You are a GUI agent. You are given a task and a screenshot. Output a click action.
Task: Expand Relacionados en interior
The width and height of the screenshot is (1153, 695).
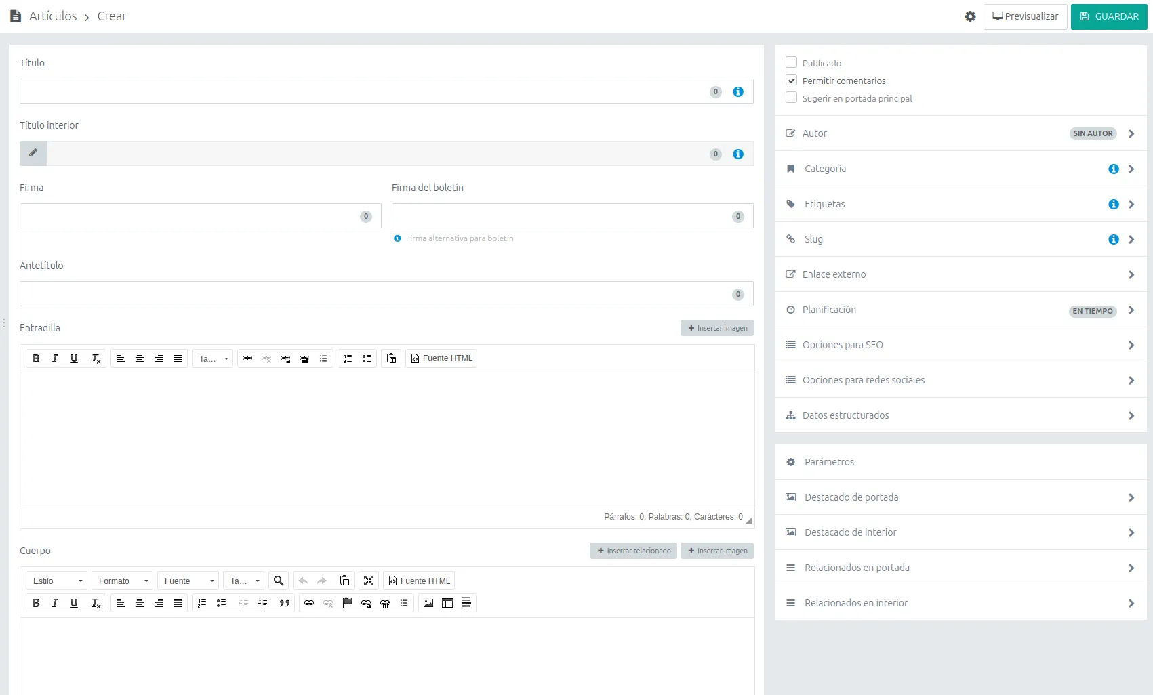coord(960,603)
